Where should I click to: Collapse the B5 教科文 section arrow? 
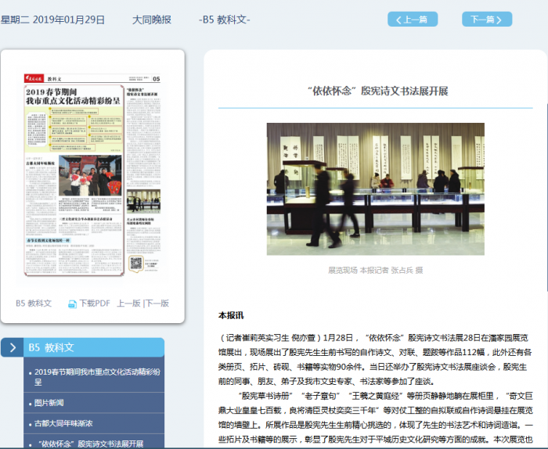[13, 347]
